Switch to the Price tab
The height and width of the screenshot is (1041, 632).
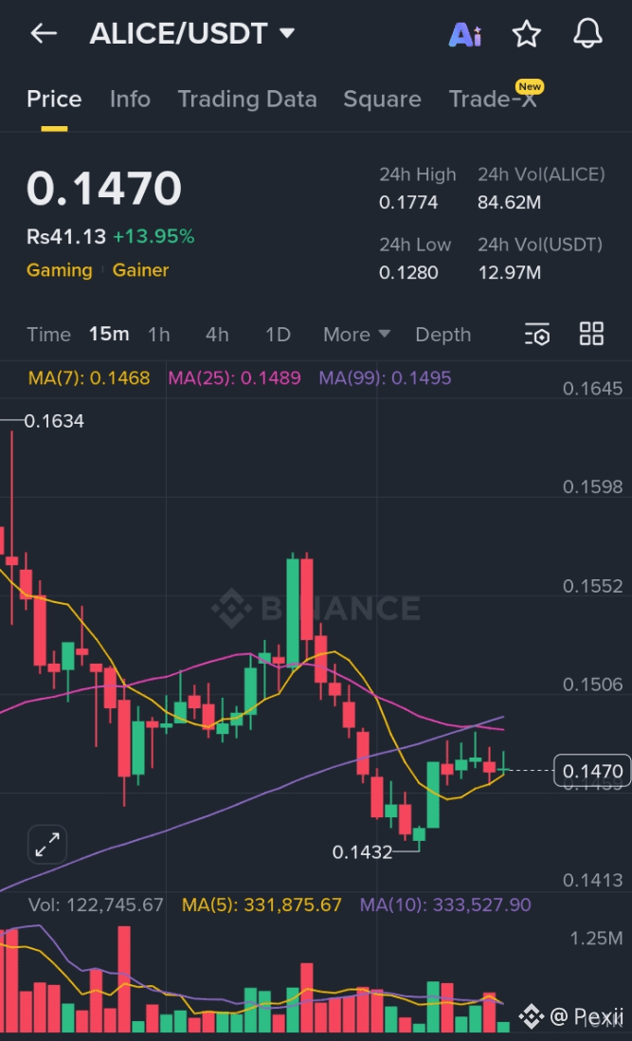[x=54, y=99]
